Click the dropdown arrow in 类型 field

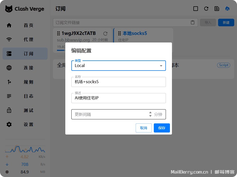click(x=161, y=66)
